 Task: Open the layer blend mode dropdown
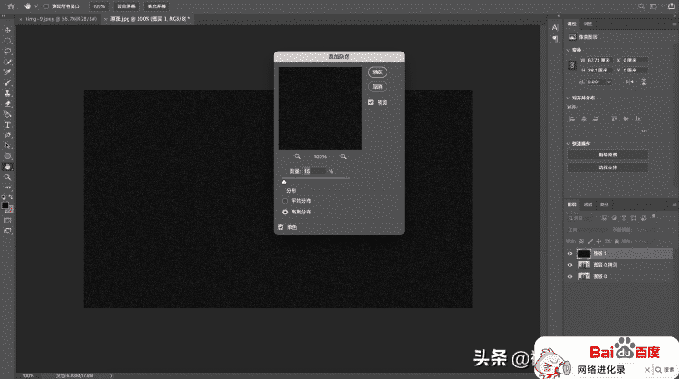pyautogui.click(x=588, y=230)
